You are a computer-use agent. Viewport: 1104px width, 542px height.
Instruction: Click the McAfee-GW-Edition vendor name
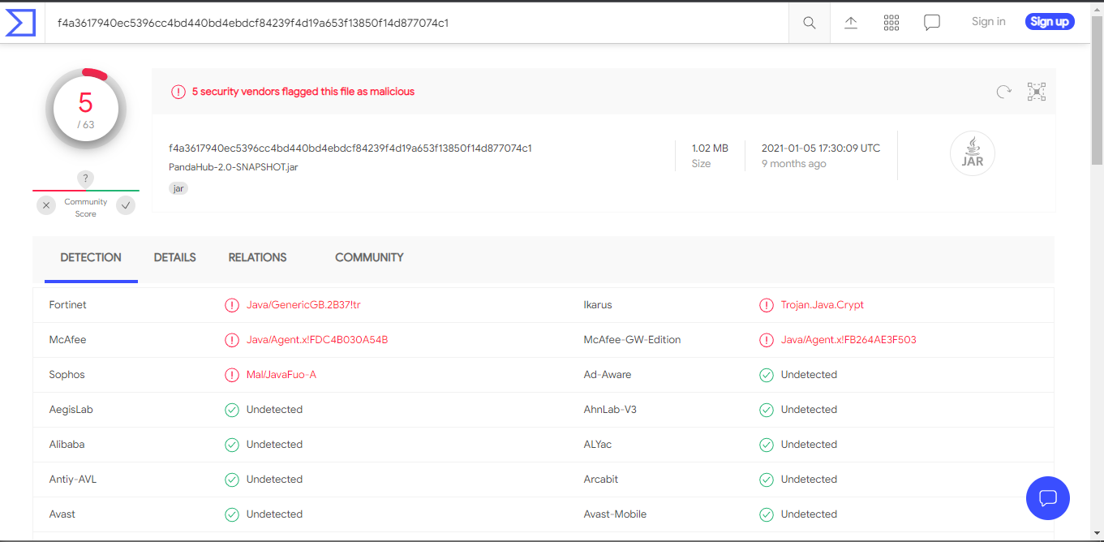632,340
